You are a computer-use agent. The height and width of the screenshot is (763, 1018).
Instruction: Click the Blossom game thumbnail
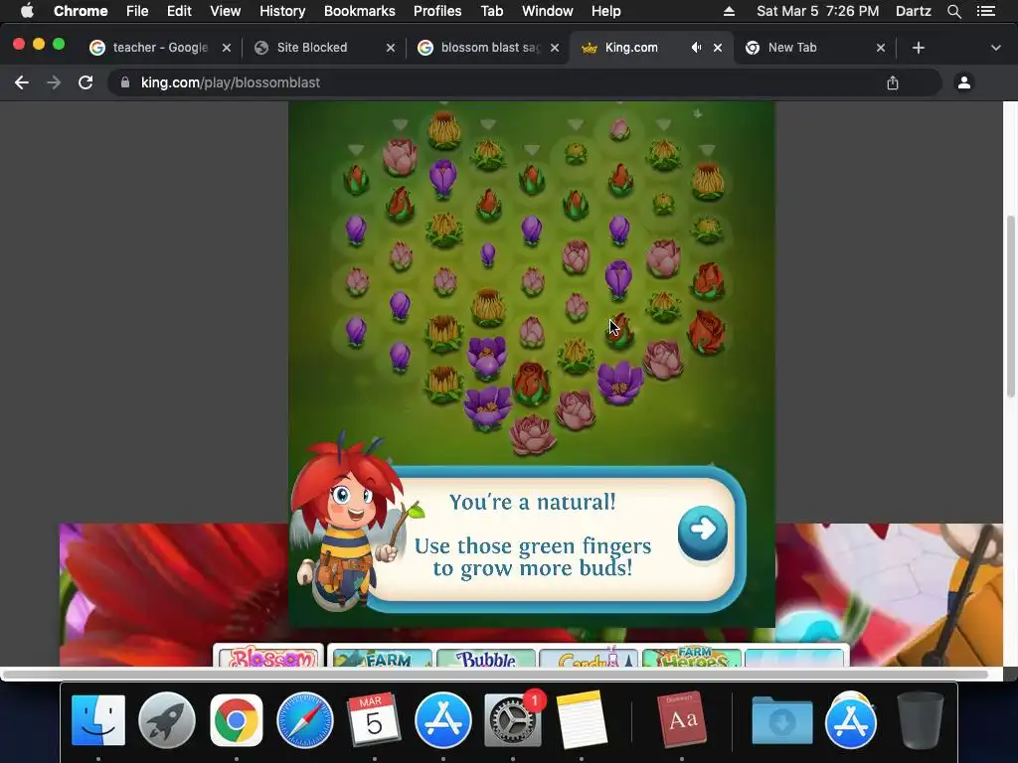coord(268,656)
